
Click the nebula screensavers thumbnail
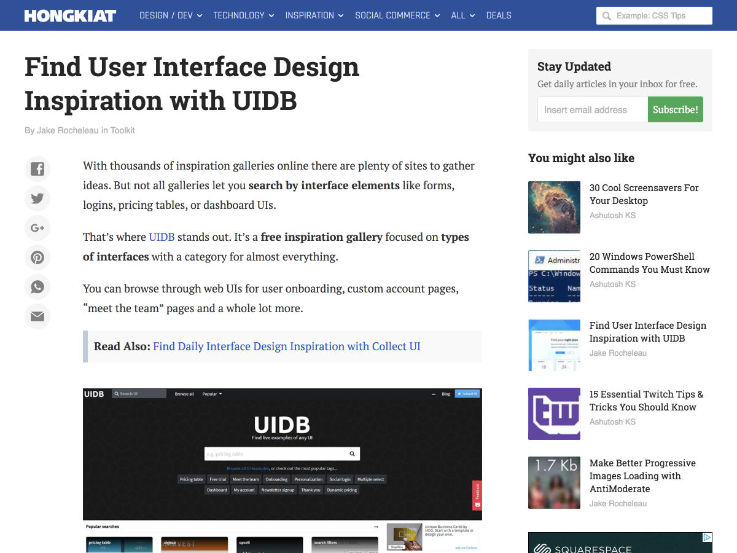point(554,207)
